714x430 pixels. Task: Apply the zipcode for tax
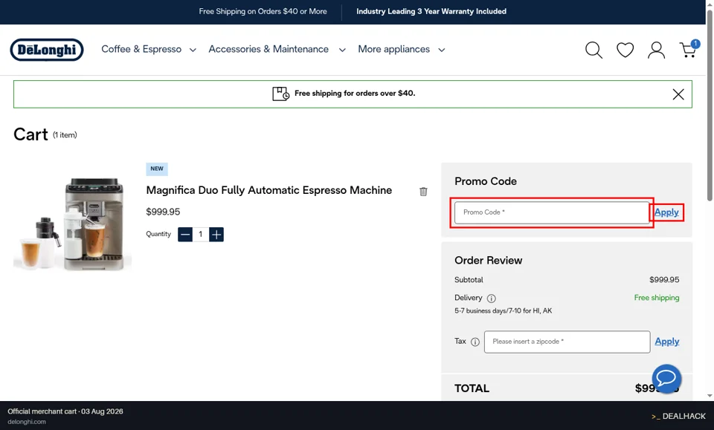tap(667, 342)
